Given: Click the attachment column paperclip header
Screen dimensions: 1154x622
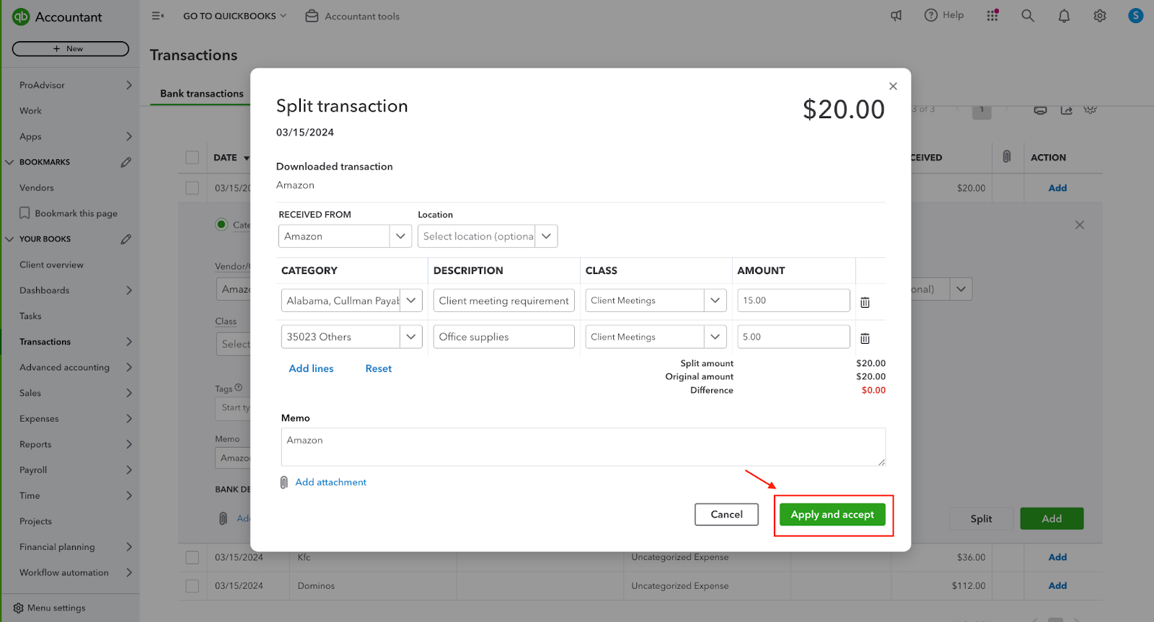Looking at the screenshot, I should (x=1007, y=156).
